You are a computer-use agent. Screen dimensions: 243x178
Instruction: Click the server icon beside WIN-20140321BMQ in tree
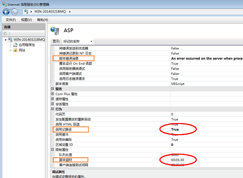coord(10,39)
